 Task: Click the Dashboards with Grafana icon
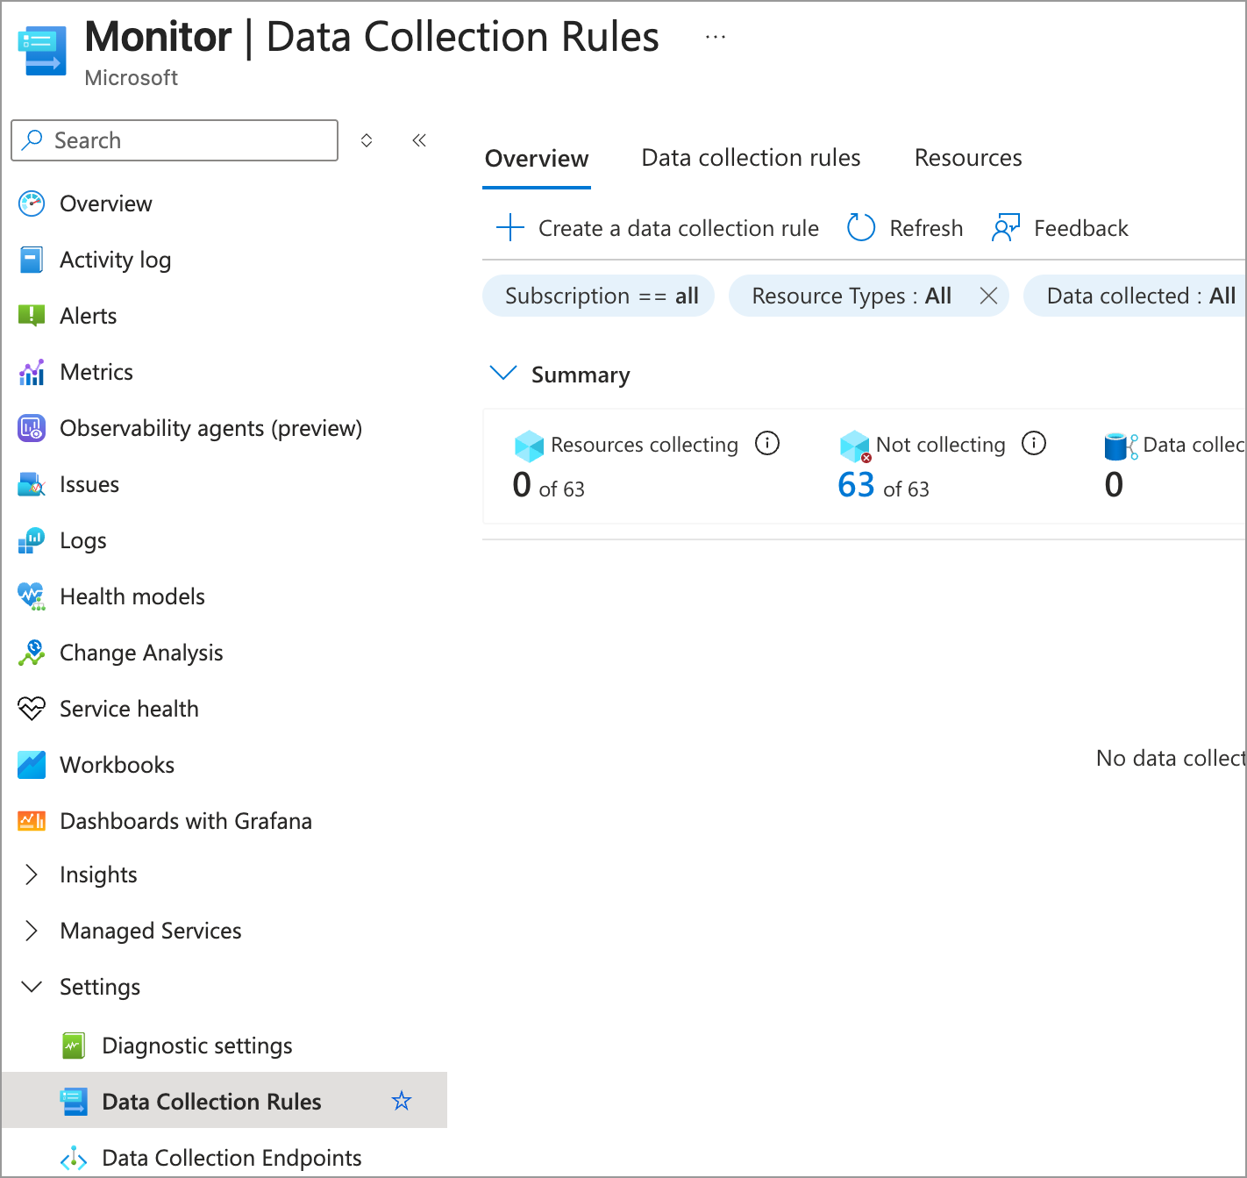point(32,821)
